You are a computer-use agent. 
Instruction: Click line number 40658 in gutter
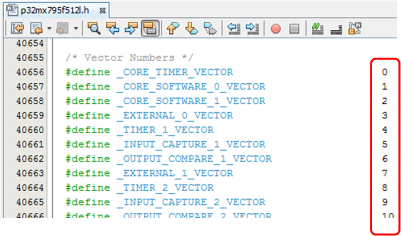coord(30,101)
